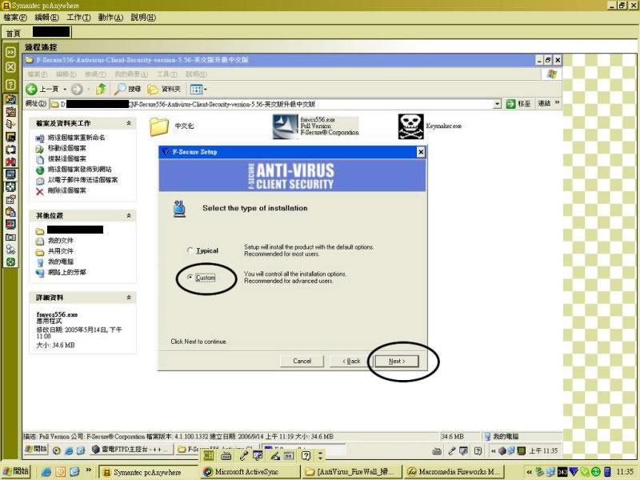This screenshot has width=640, height=480.
Task: Expand the pcAnywhere sidebar double-chevron
Action: pos(10,52)
